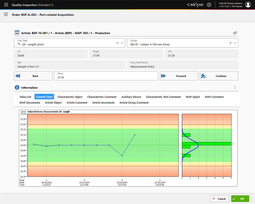The height and width of the screenshot is (204, 255).
Task: Click the article card icon
Action: click(17, 33)
